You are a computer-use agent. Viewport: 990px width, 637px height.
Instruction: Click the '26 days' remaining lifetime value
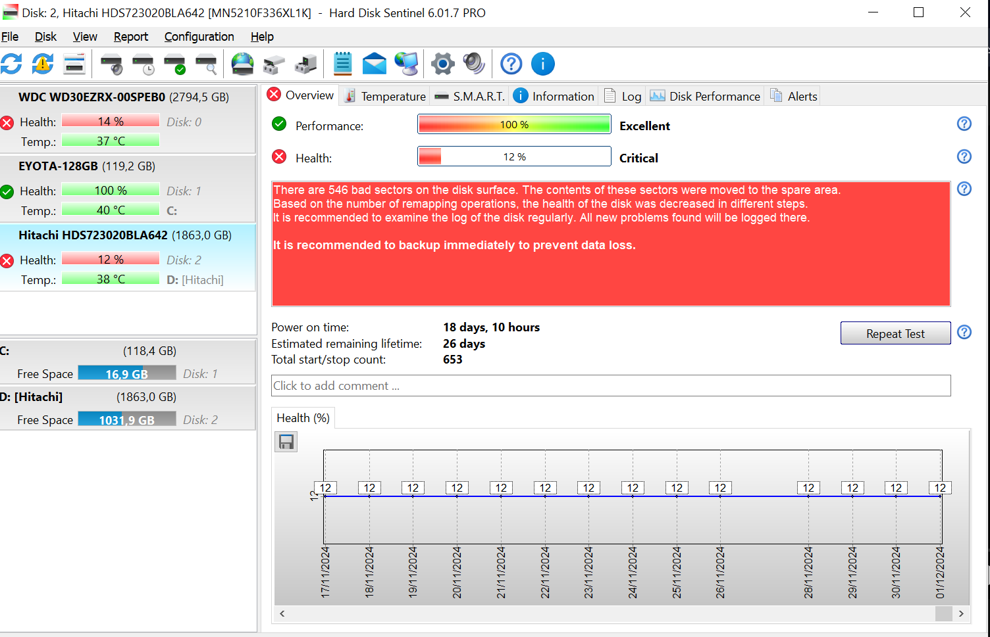click(464, 343)
